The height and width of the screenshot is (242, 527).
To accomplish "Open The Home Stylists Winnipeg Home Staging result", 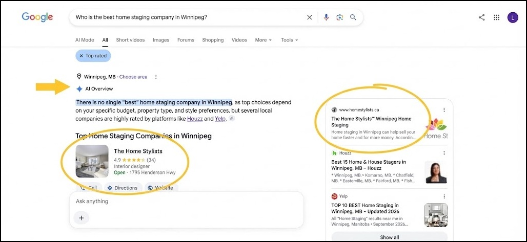I will (x=371, y=122).
